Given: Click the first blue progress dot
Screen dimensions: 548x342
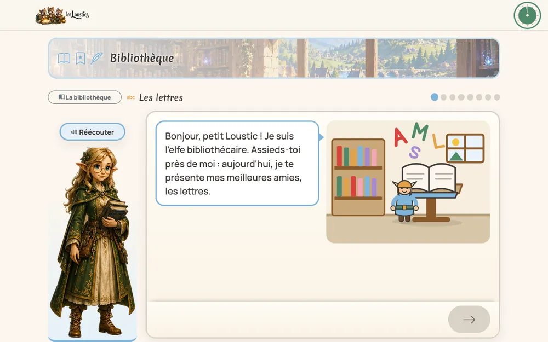Looking at the screenshot, I should pyautogui.click(x=435, y=97).
